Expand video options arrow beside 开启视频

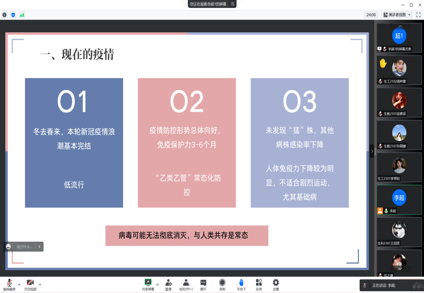(40, 284)
